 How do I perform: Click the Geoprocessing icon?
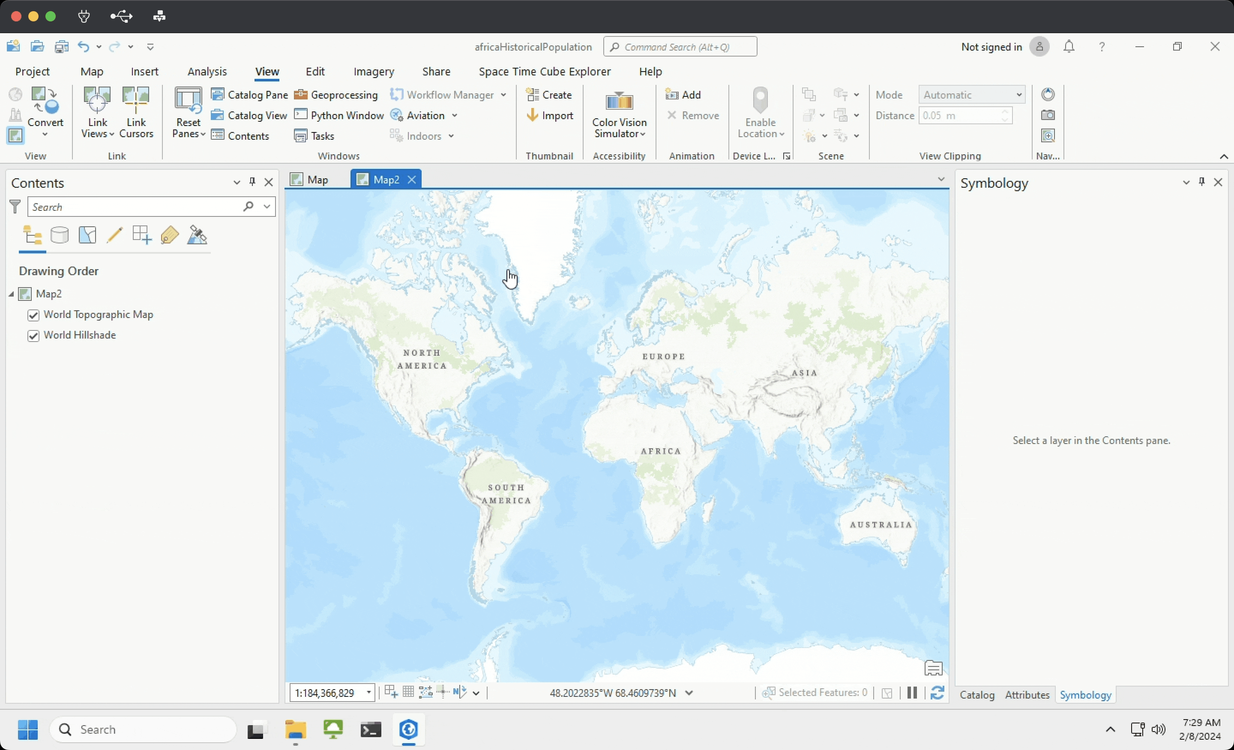coord(300,95)
